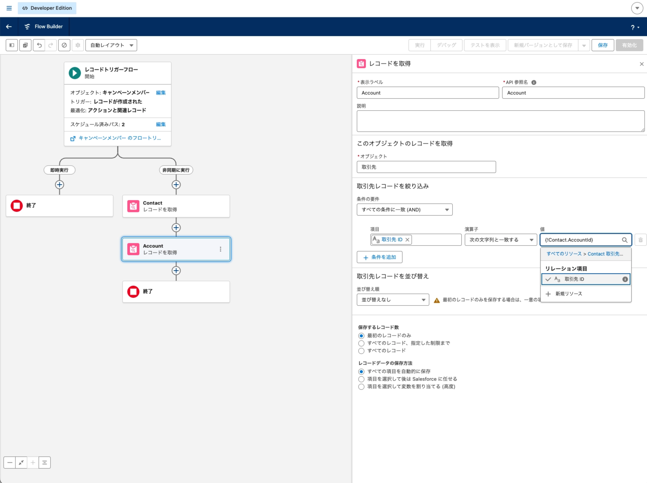Screen dimensions: 647x483
Task: Choose 項目を選択して後は Salesforce に任せる
Action: [x=361, y=379]
